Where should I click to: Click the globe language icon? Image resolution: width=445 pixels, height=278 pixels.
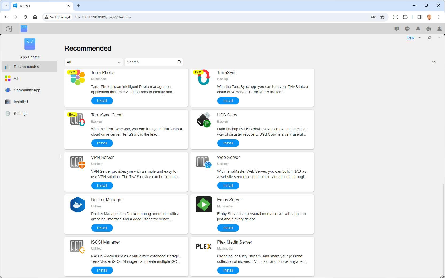429,29
